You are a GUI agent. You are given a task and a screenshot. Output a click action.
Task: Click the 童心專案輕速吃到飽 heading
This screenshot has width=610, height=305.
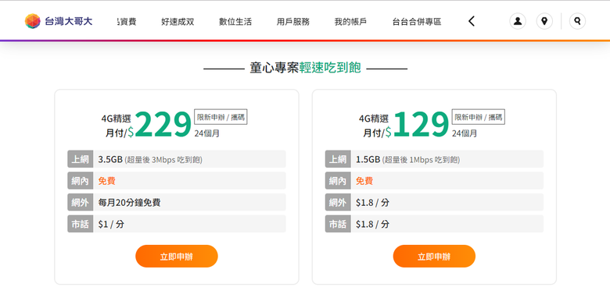[305, 68]
